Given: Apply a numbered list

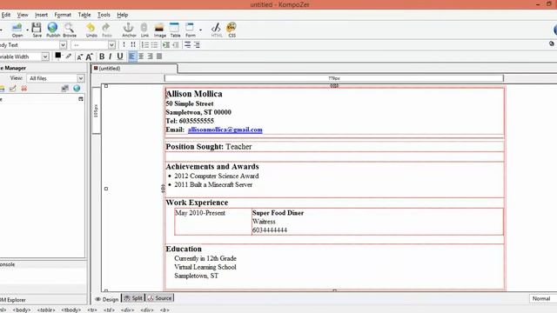Looking at the screenshot, I should [x=145, y=45].
